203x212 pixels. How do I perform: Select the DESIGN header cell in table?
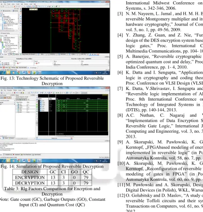click(x=30, y=172)
